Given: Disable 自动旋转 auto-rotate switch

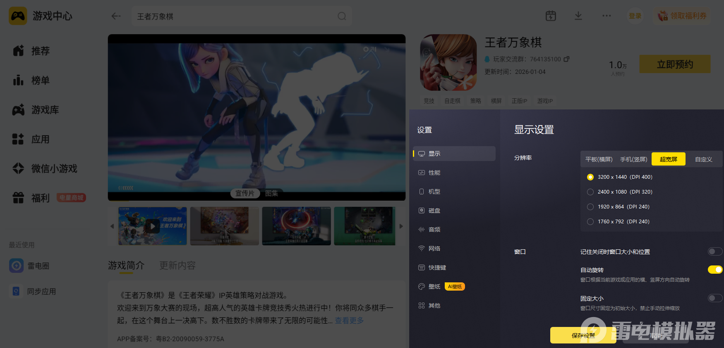Looking at the screenshot, I should click(x=715, y=270).
